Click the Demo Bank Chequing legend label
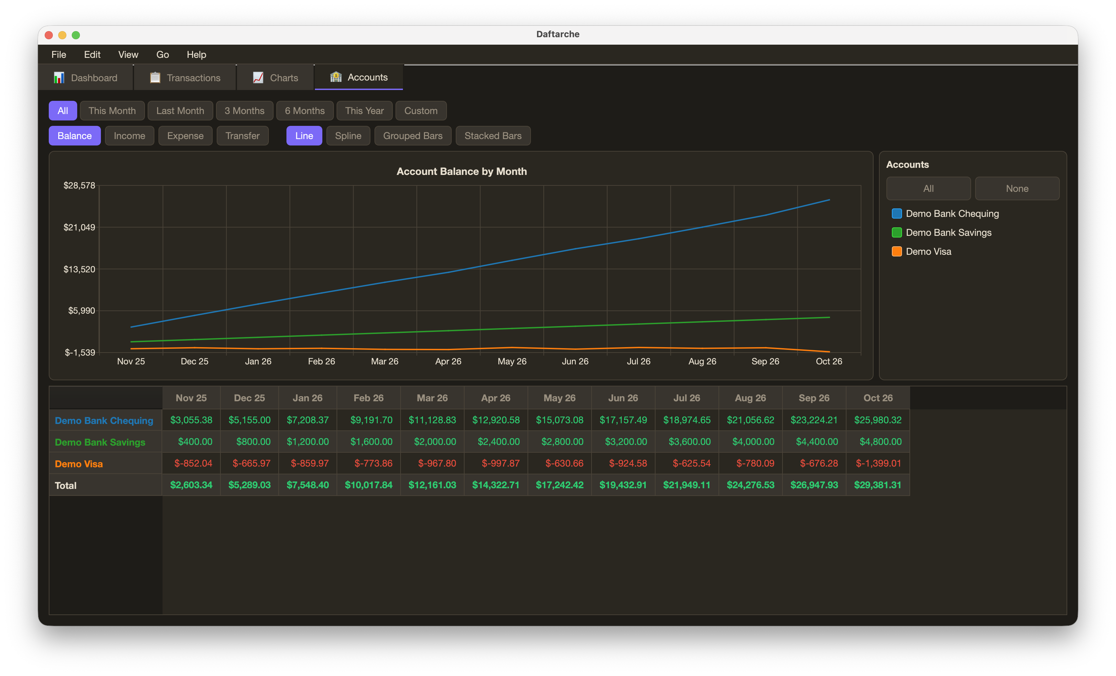Viewport: 1116px width, 676px height. pyautogui.click(x=952, y=213)
